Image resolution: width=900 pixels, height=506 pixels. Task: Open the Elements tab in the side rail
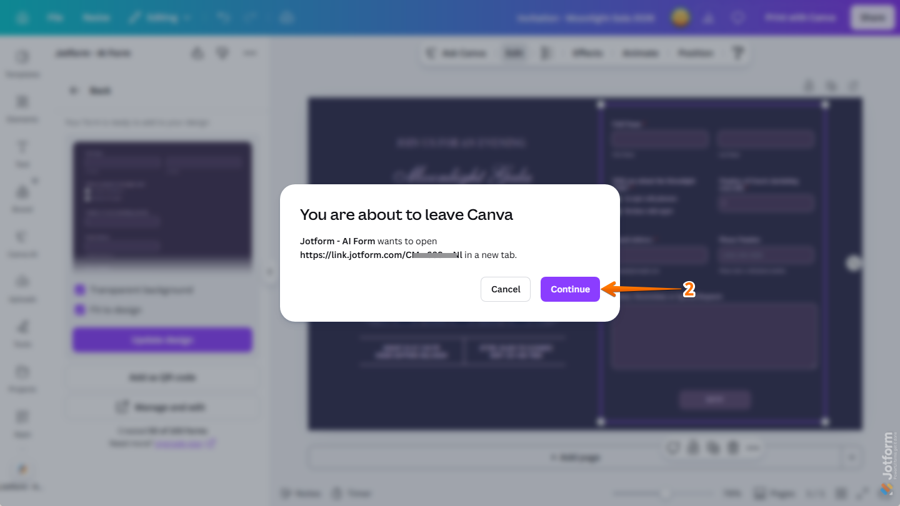point(22,107)
